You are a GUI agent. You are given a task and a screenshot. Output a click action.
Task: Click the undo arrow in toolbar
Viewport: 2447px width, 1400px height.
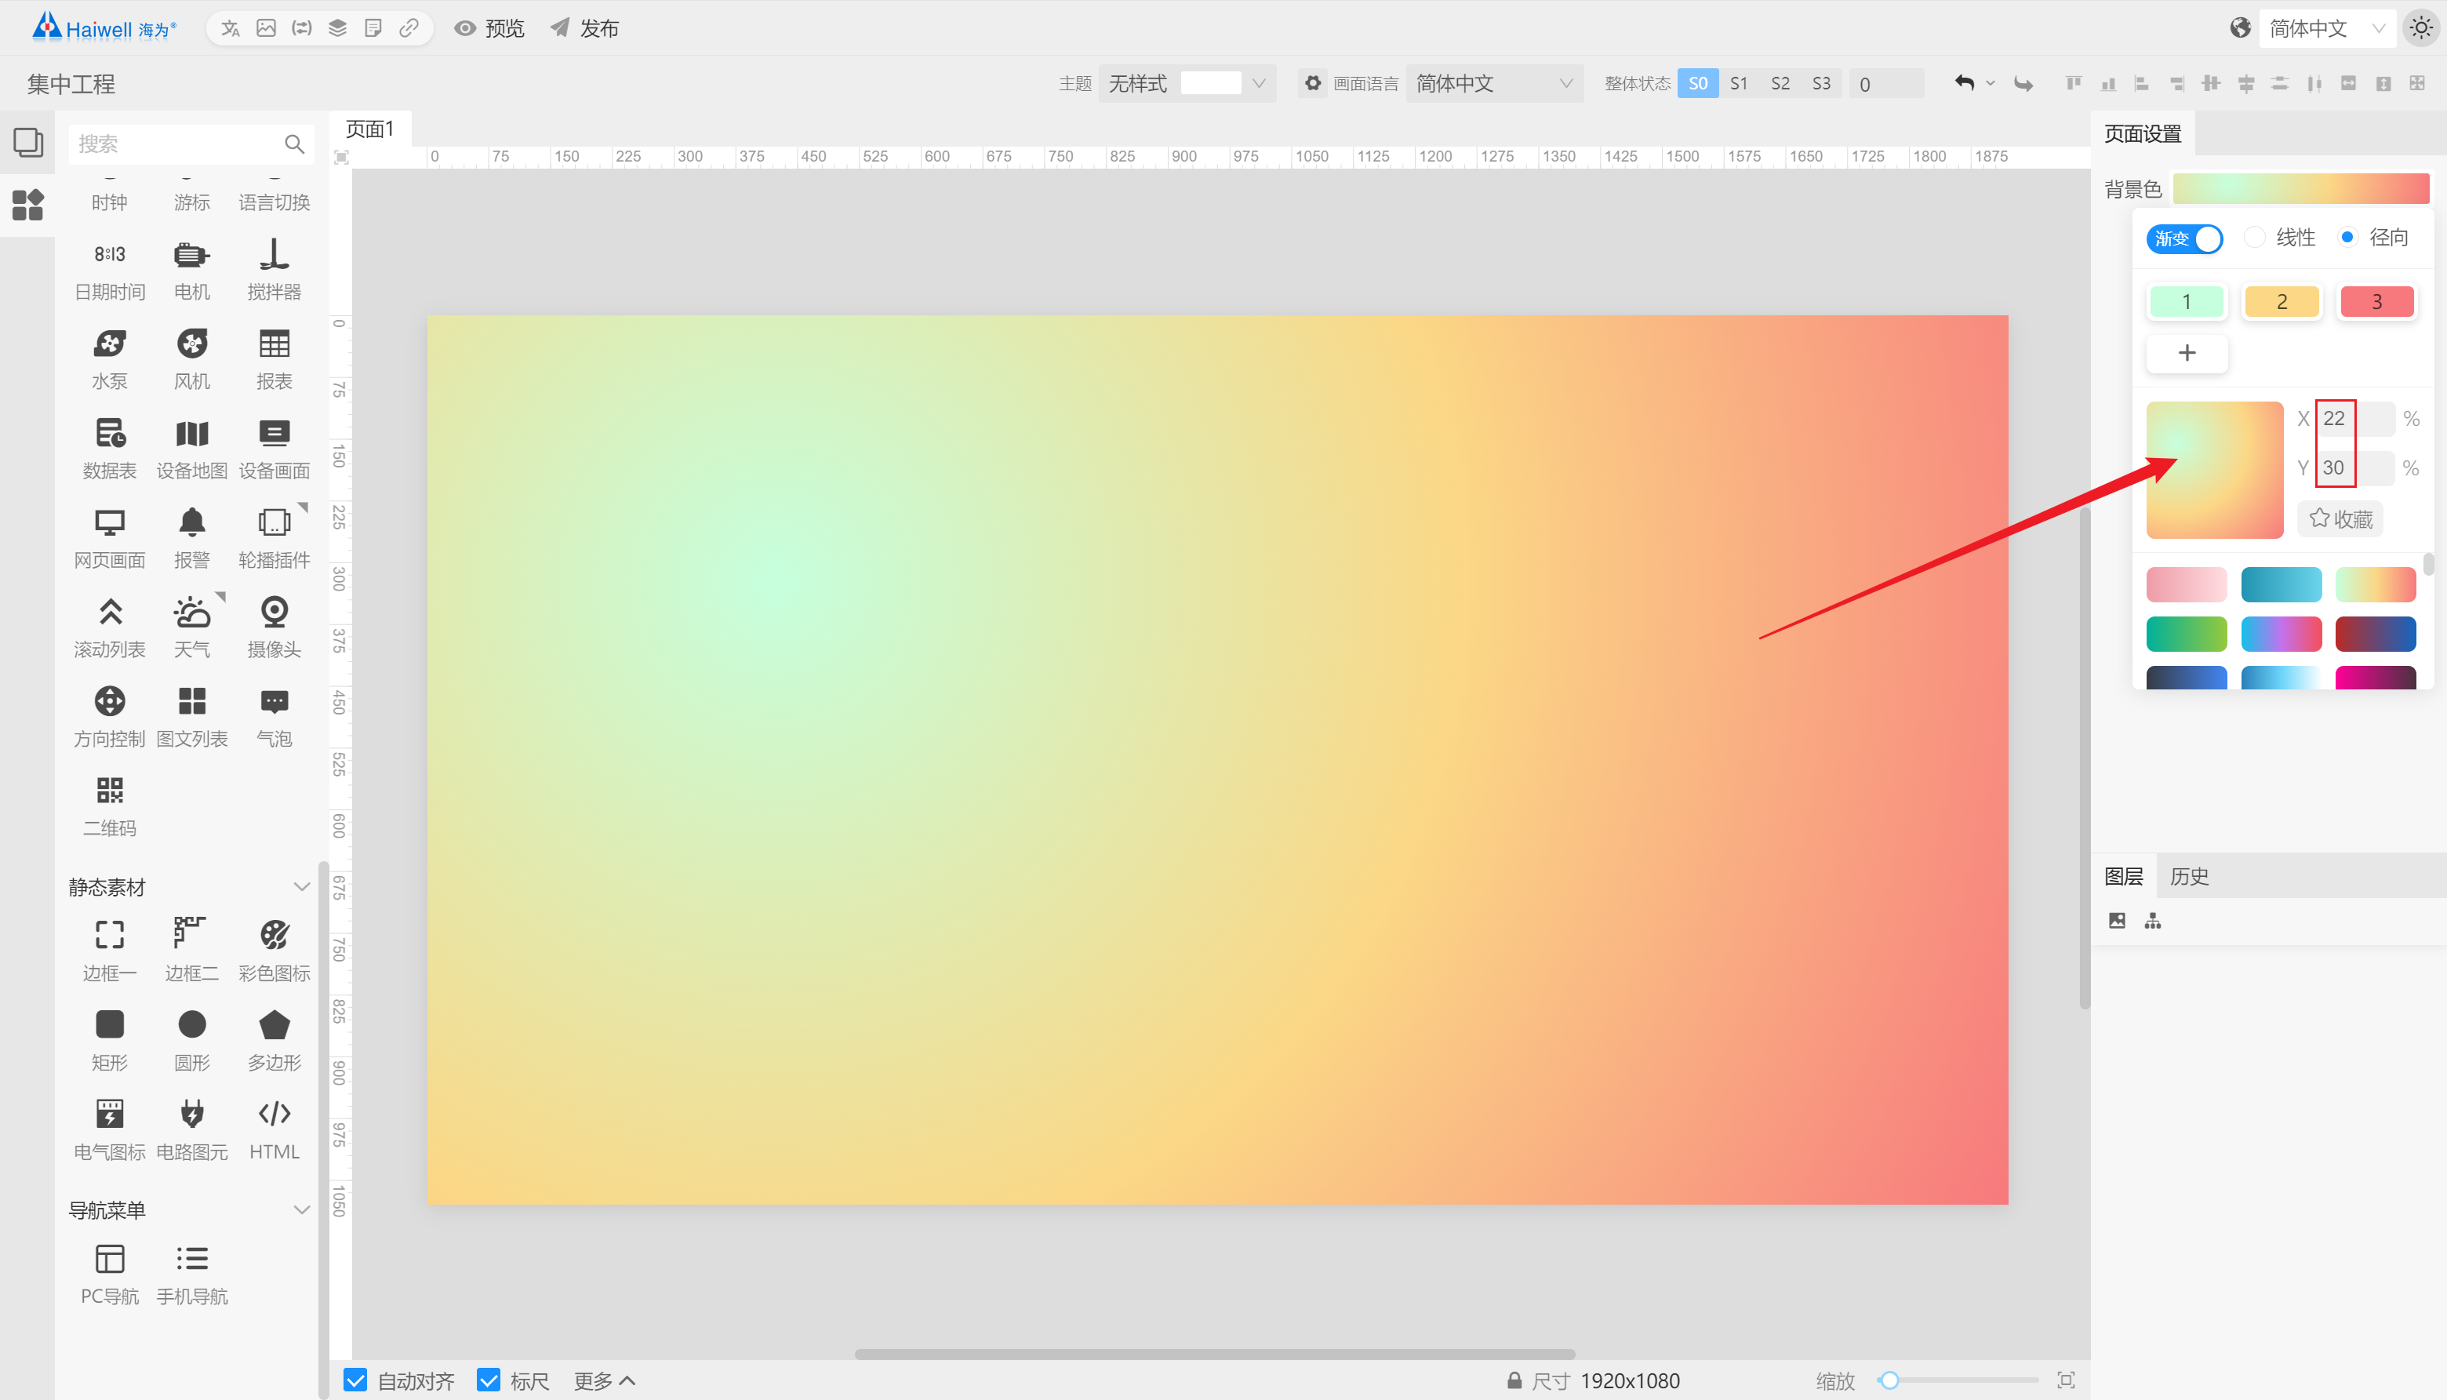pos(1965,84)
